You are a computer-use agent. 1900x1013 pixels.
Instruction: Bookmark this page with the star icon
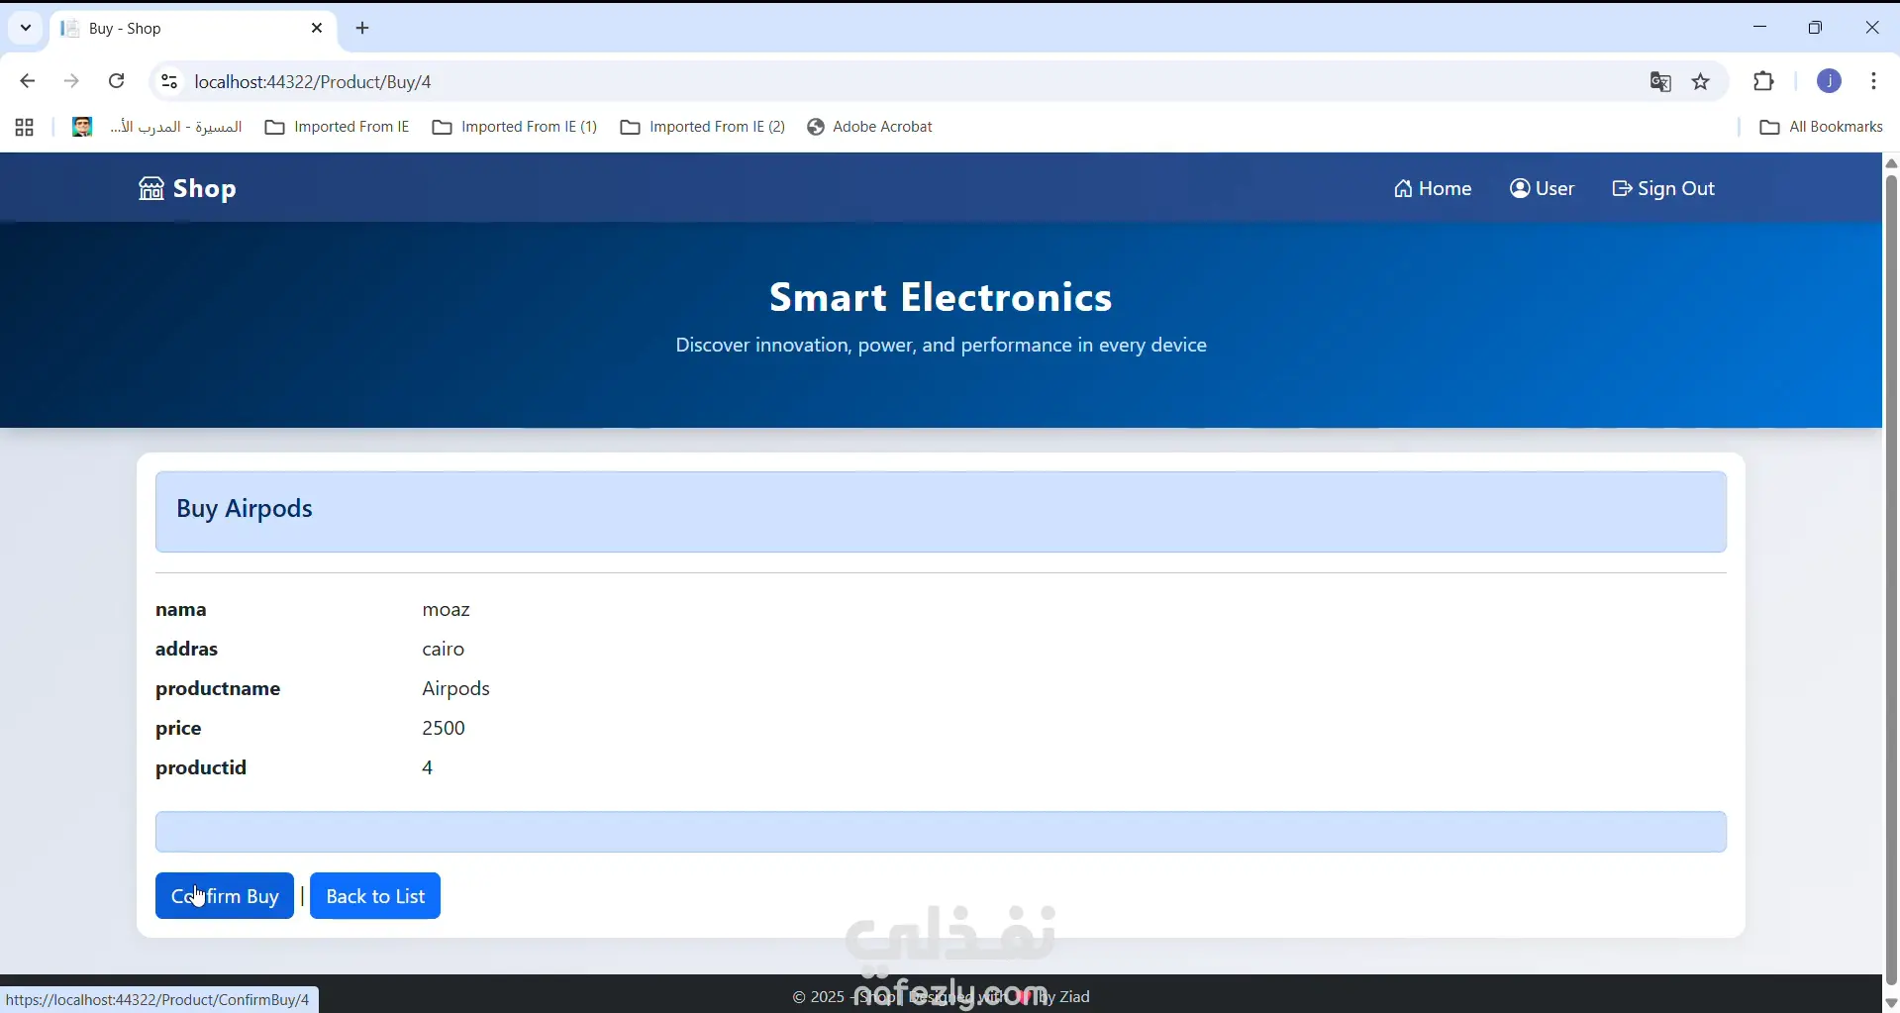coord(1702,82)
